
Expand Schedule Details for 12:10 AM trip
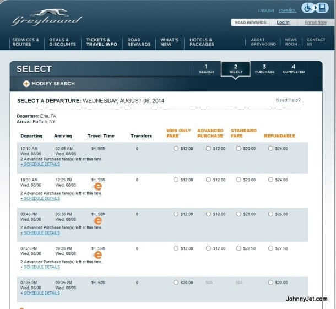click(40, 164)
